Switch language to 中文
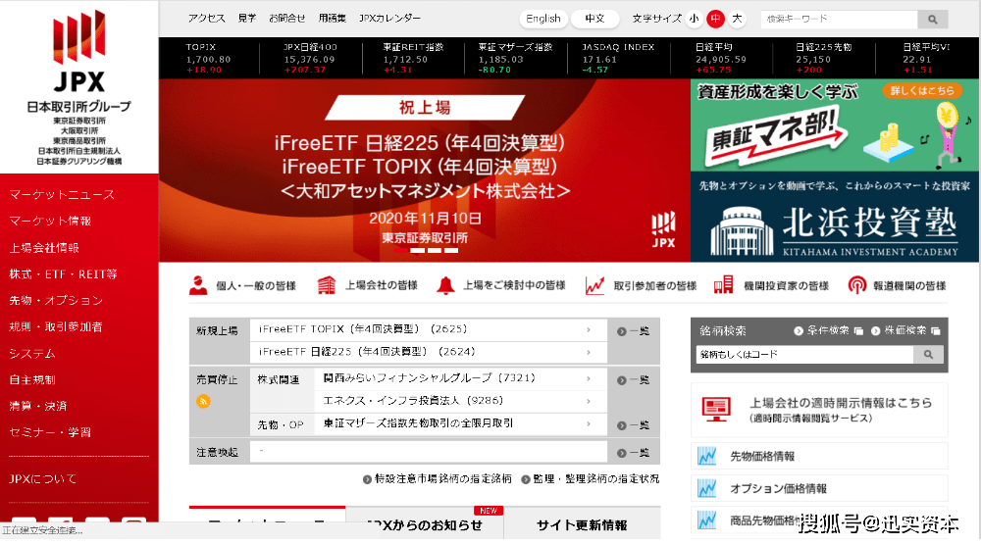The width and height of the screenshot is (981, 545). tap(595, 19)
